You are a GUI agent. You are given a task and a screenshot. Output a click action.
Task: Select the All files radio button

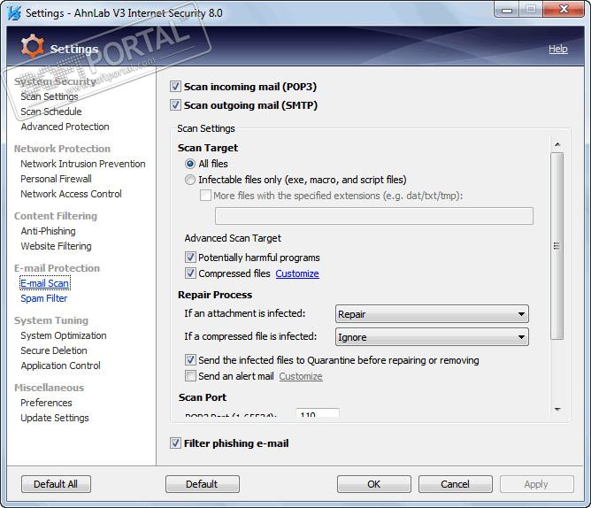coord(190,164)
